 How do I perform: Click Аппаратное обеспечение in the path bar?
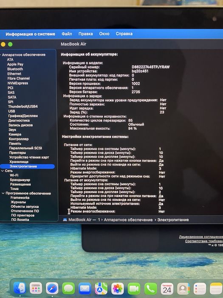(128, 220)
